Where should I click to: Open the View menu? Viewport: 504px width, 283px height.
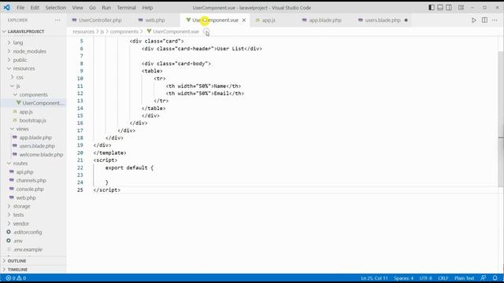[77, 8]
